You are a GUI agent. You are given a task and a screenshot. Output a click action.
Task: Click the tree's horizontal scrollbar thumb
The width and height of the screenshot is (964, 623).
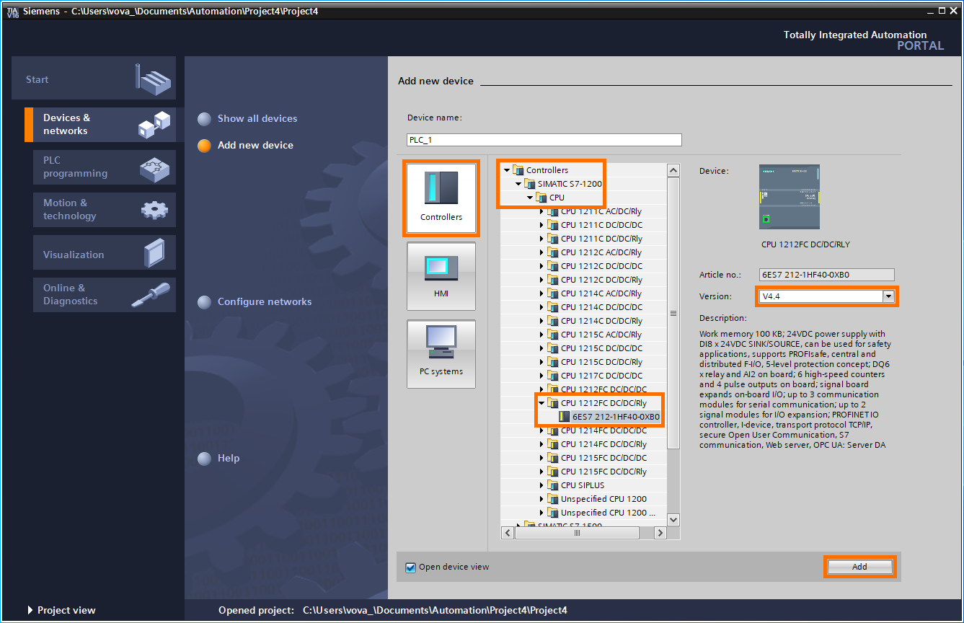577,533
